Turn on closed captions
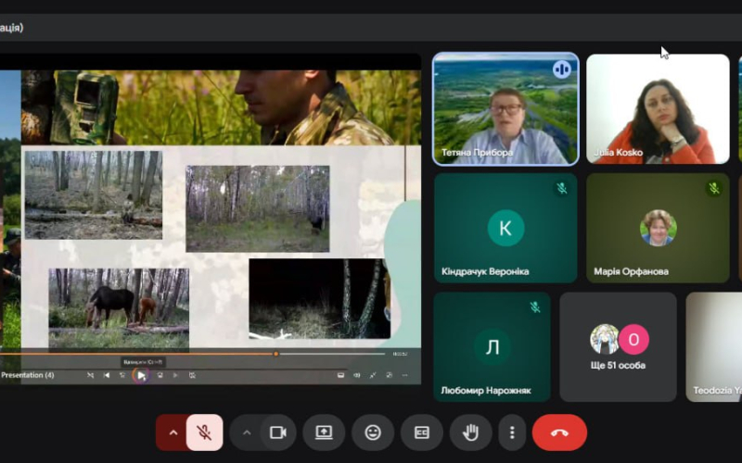The image size is (742, 463). click(x=422, y=432)
